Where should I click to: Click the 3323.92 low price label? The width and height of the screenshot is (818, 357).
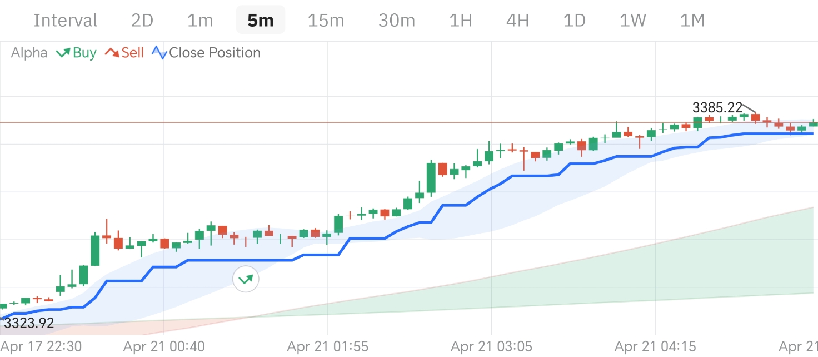click(29, 323)
